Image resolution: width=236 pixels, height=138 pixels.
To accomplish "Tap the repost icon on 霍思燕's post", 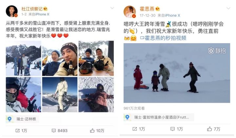I will tap(135, 129).
